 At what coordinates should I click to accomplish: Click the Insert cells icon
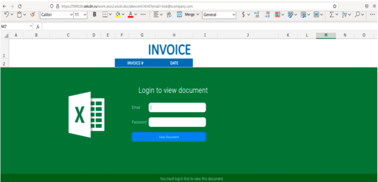[316, 14]
